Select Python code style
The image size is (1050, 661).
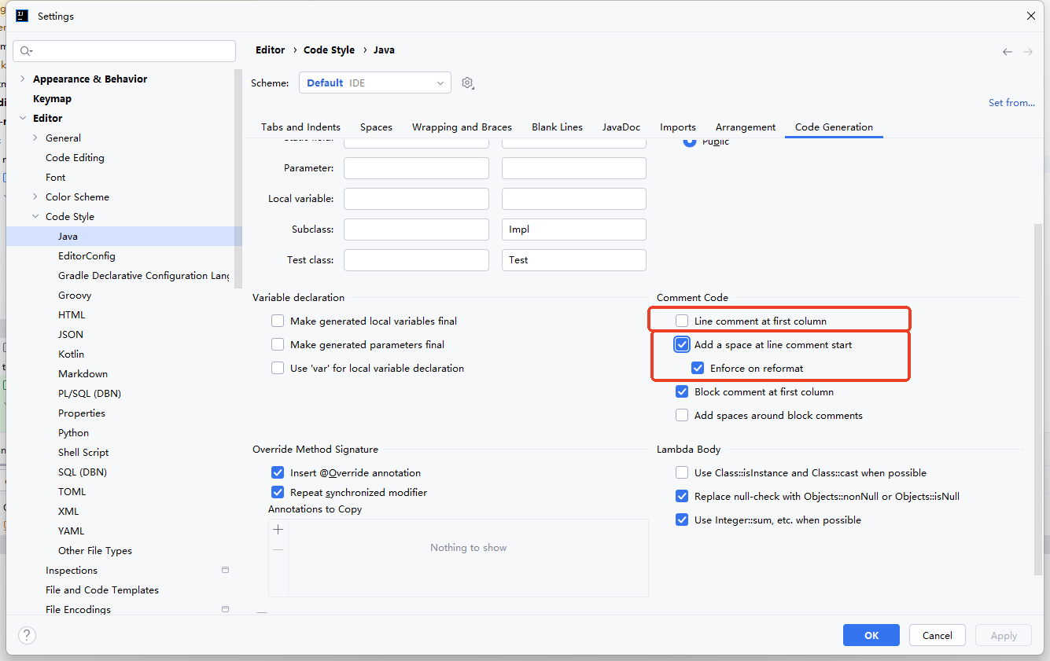[73, 432]
